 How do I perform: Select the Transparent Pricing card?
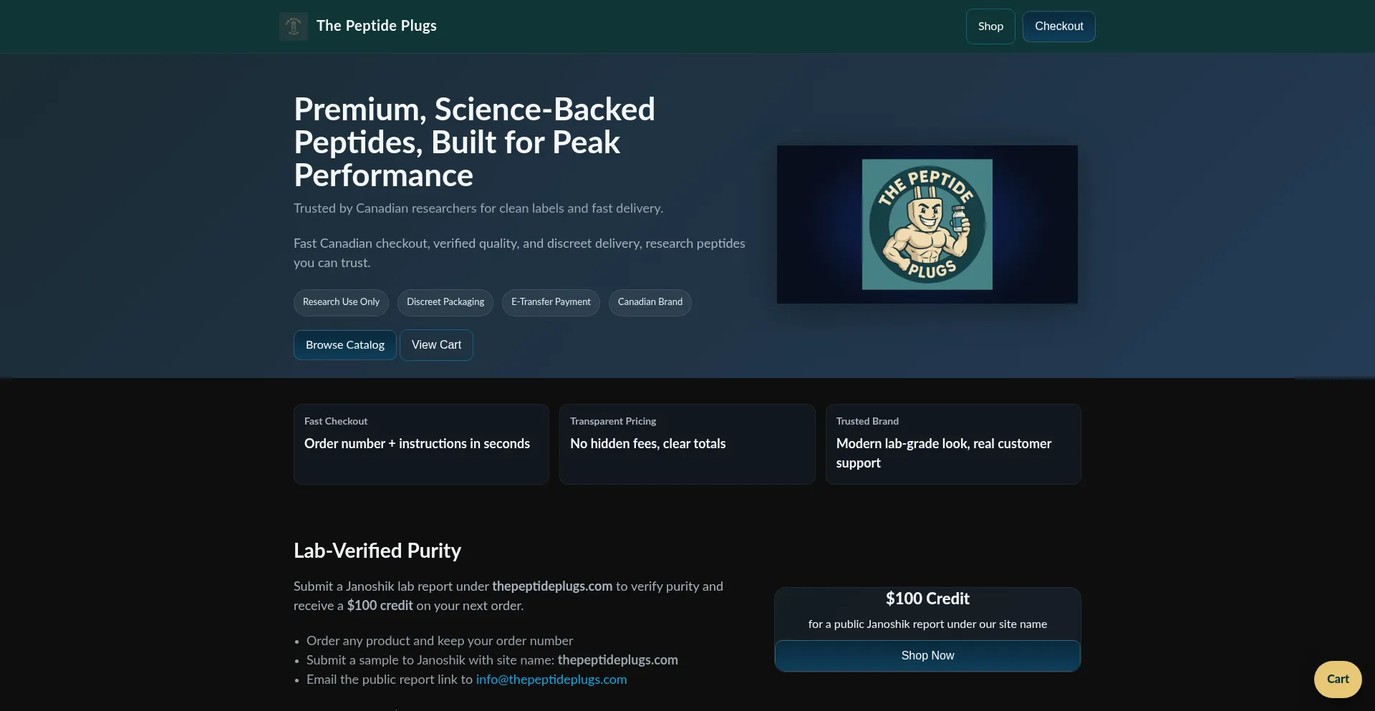click(687, 444)
